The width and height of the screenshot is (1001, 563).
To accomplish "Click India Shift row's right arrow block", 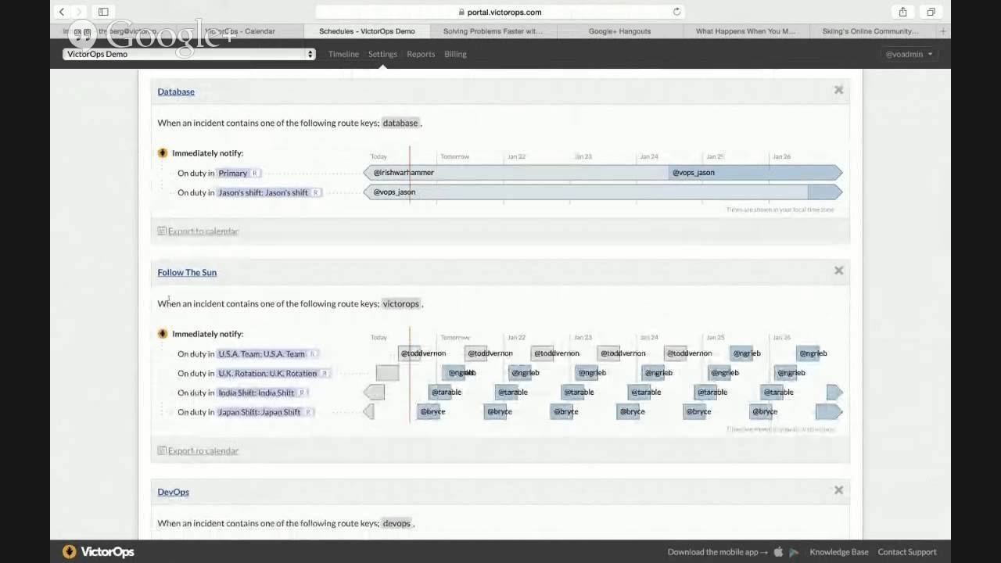I will coord(834,393).
